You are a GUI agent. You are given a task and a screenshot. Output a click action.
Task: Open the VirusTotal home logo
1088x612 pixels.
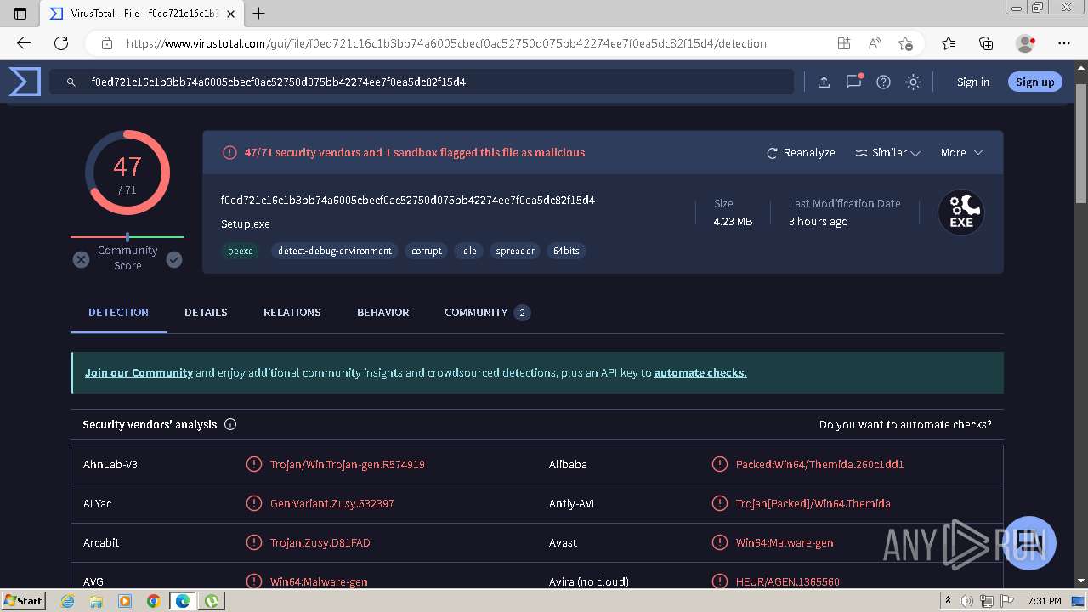[25, 82]
